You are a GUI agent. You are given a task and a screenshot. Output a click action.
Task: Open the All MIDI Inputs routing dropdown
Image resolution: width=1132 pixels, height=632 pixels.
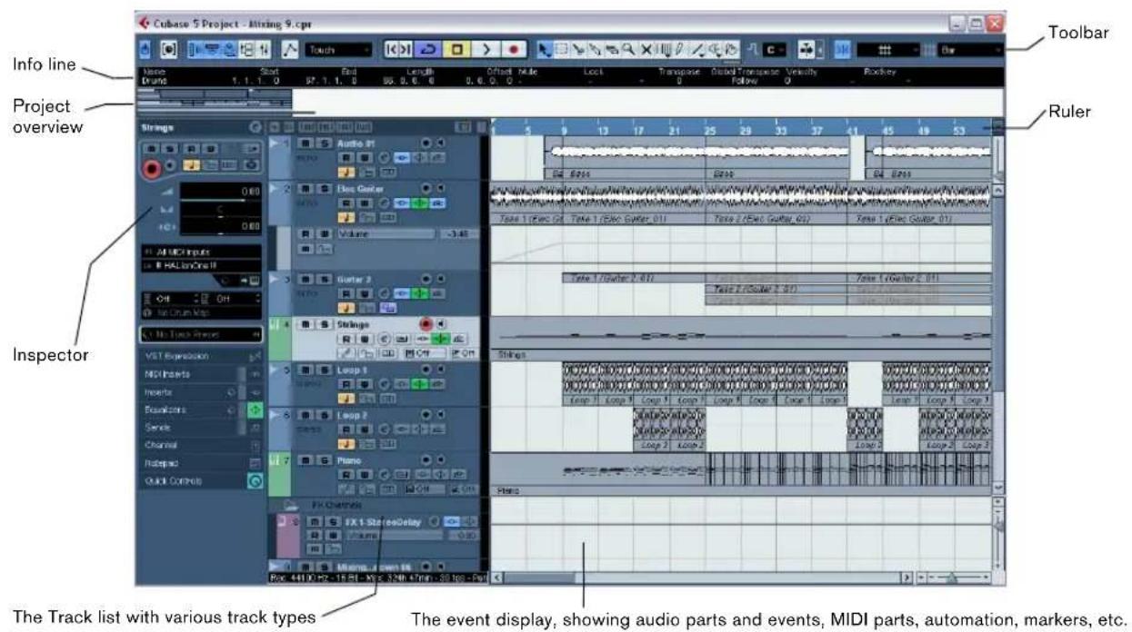click(200, 250)
